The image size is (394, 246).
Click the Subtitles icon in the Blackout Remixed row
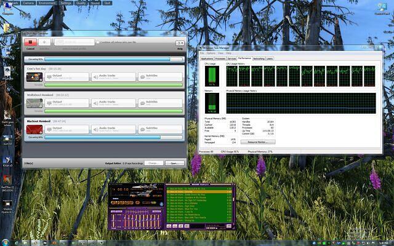(142, 129)
